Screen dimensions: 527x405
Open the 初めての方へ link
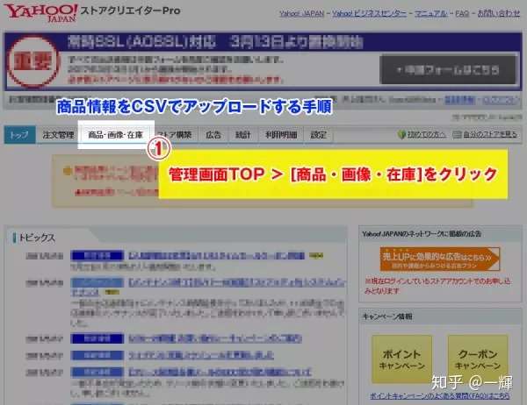tap(427, 134)
